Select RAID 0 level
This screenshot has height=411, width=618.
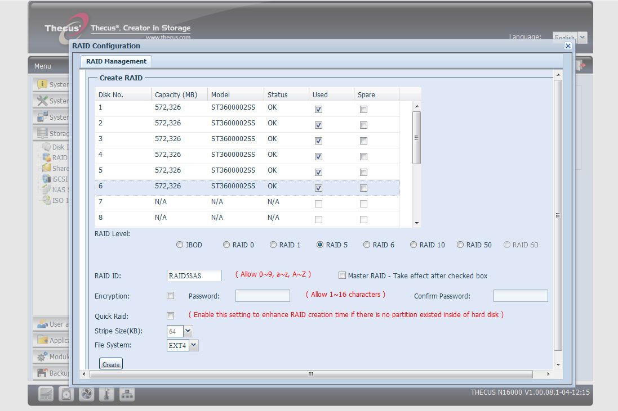click(226, 245)
